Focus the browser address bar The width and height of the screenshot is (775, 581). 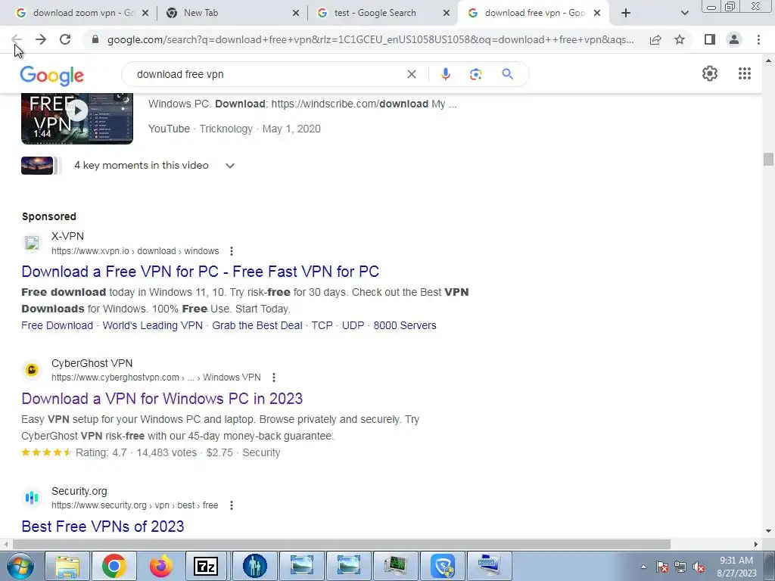370,39
